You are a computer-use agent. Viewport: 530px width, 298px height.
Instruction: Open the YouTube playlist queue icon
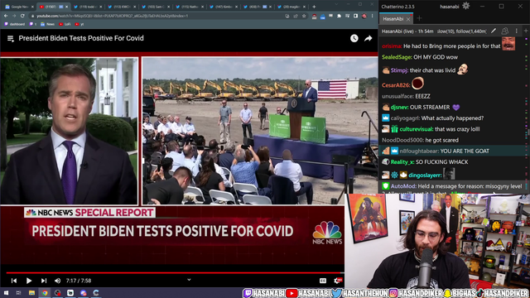[x=11, y=39]
